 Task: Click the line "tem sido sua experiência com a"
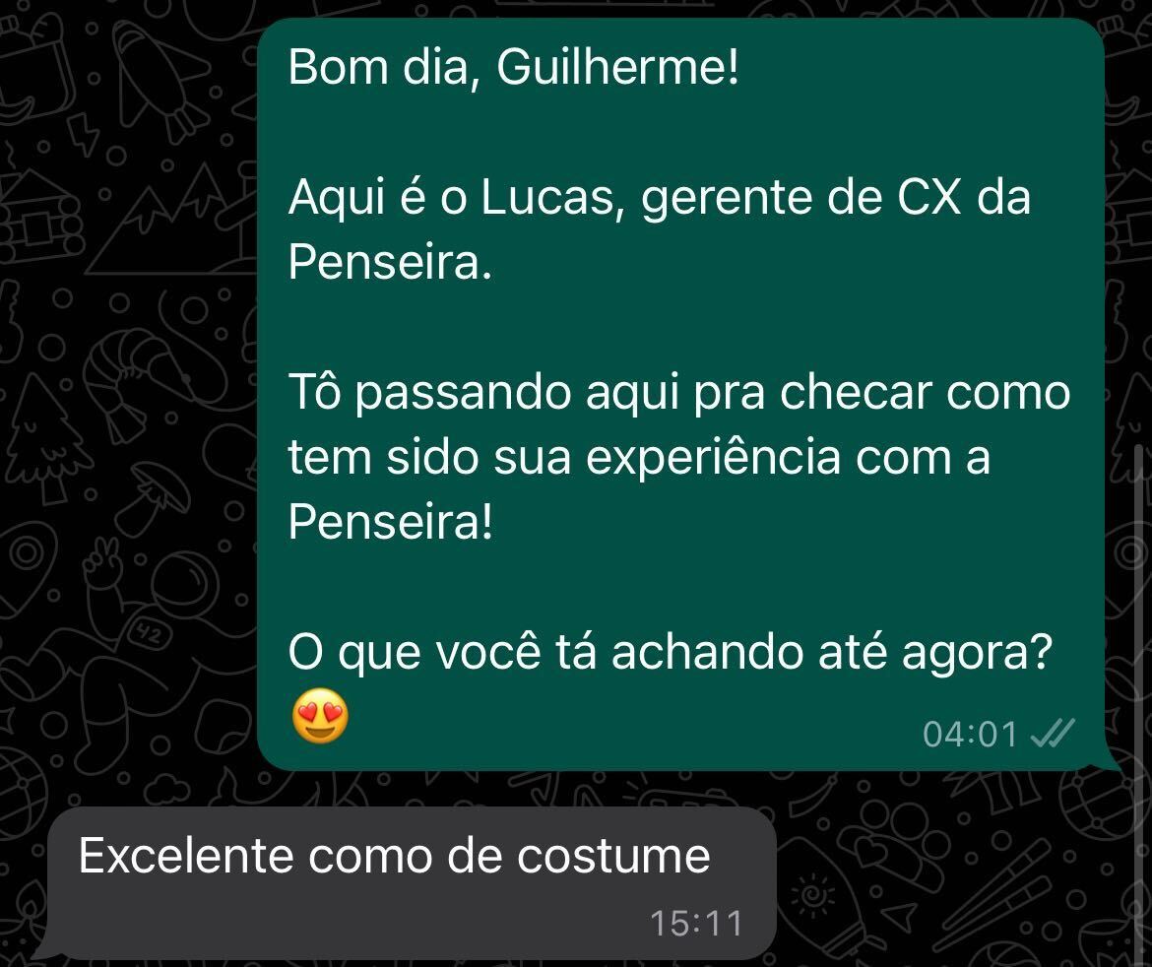pos(639,458)
